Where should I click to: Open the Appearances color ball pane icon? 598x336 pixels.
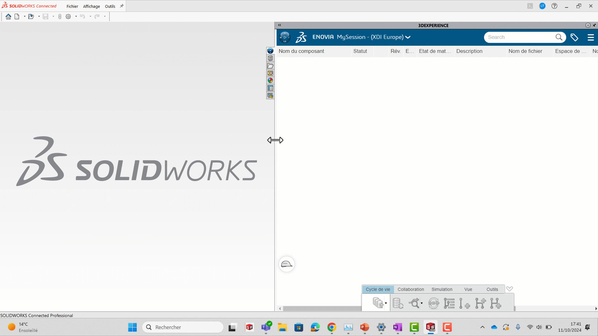coord(270,81)
